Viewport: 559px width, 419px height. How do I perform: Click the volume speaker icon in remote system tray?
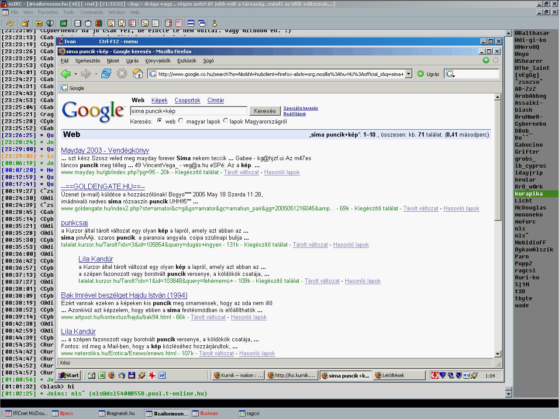466,375
